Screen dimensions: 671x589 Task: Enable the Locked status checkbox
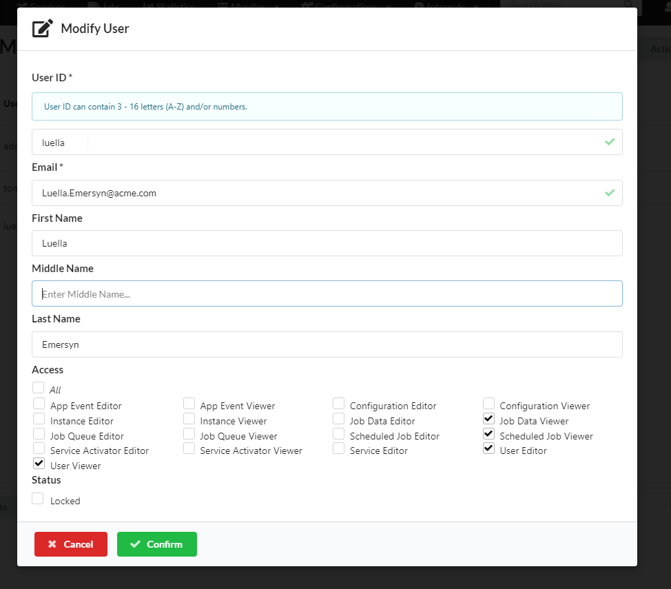pyautogui.click(x=39, y=499)
